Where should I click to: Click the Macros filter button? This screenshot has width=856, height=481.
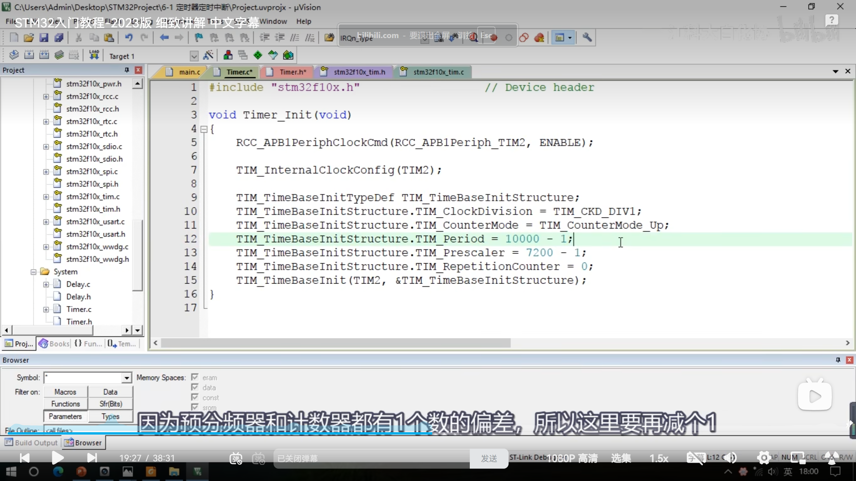coord(66,392)
